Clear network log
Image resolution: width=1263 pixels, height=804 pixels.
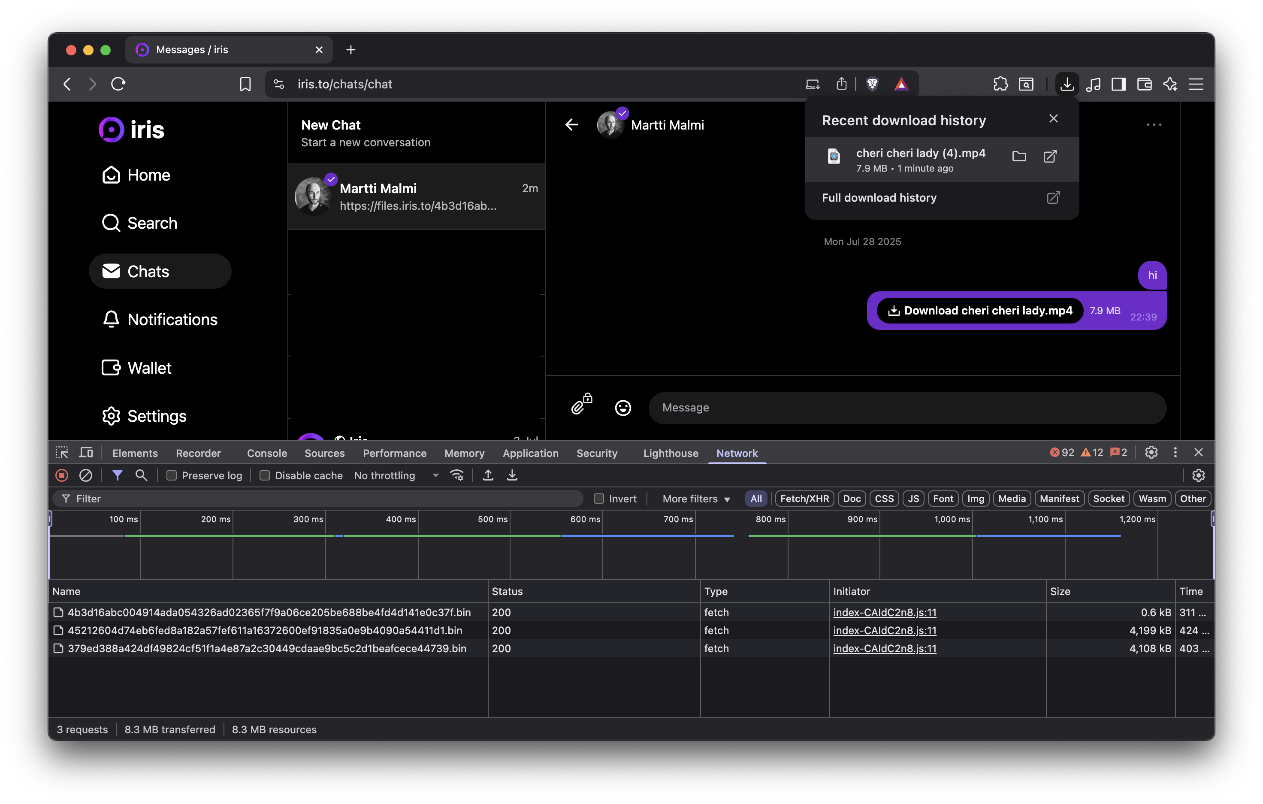85,475
